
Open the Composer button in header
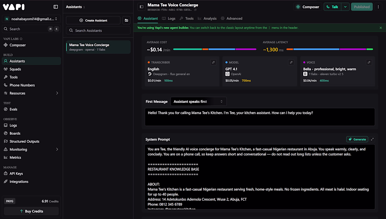pos(308,7)
